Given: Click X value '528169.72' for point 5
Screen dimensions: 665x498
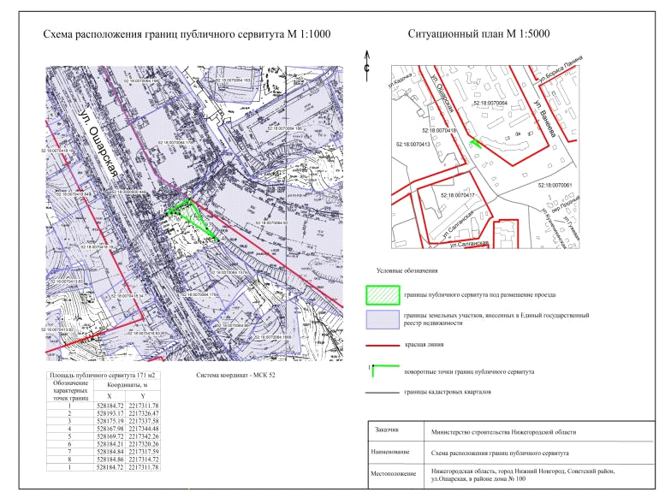Looking at the screenshot, I should 110,436.
